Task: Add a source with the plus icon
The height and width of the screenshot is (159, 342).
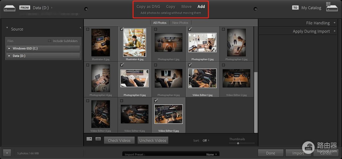Action: (80, 28)
